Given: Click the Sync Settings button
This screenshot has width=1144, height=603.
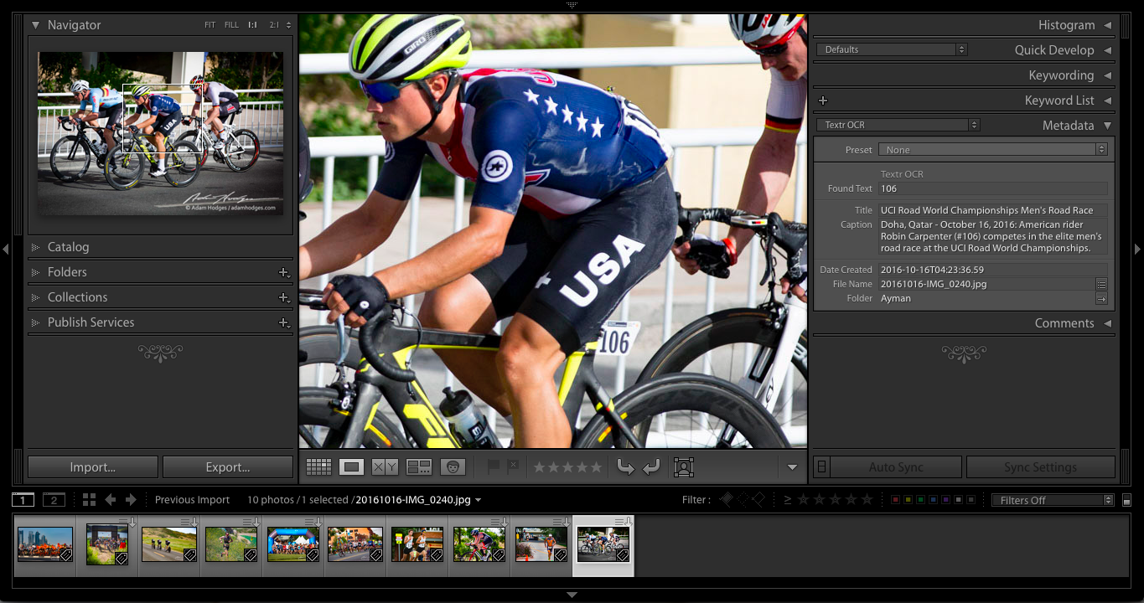Looking at the screenshot, I should [x=1041, y=467].
